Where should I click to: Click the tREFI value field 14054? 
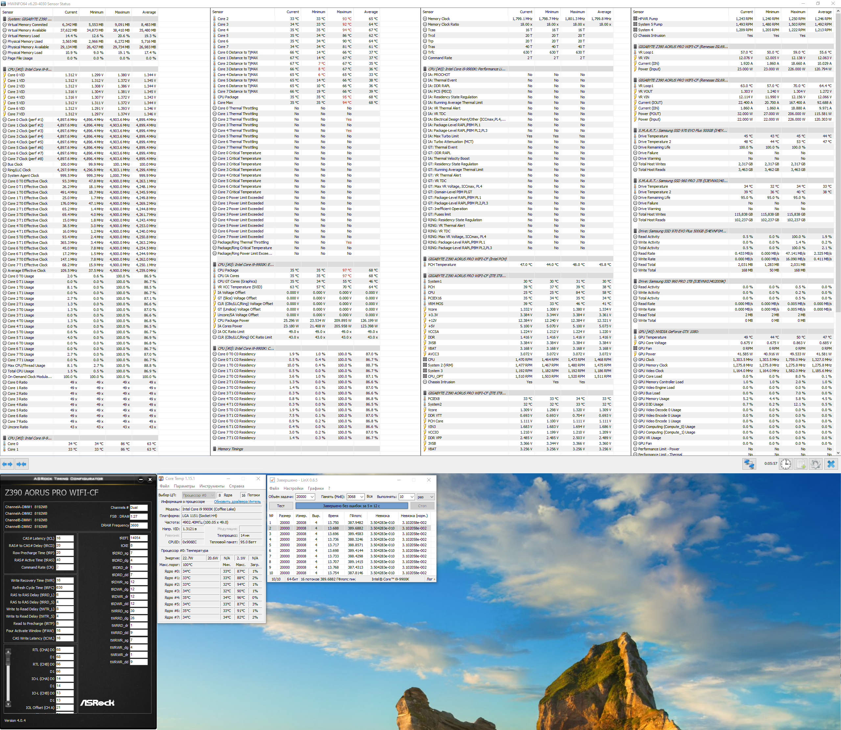[x=138, y=538]
